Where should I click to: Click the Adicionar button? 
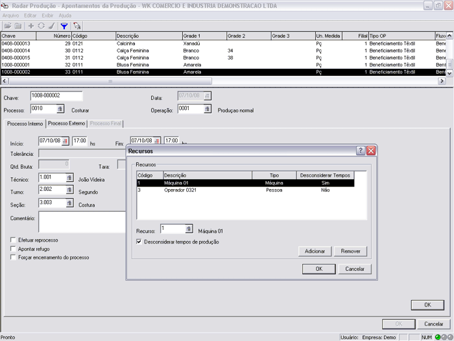coord(315,251)
